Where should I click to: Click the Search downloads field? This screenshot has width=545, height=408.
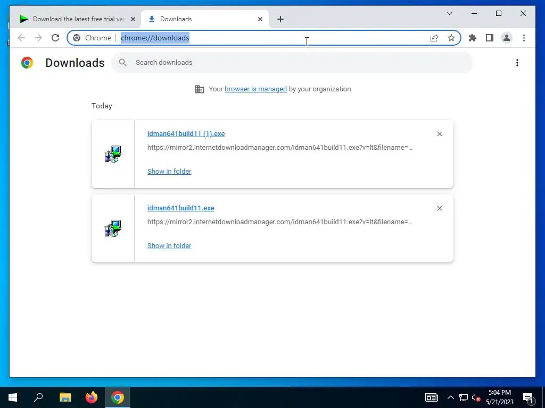point(292,63)
